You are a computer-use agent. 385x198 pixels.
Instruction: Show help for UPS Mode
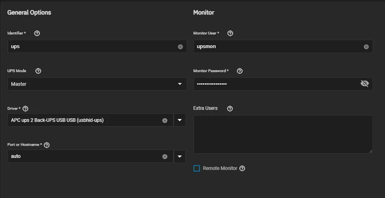38,71
